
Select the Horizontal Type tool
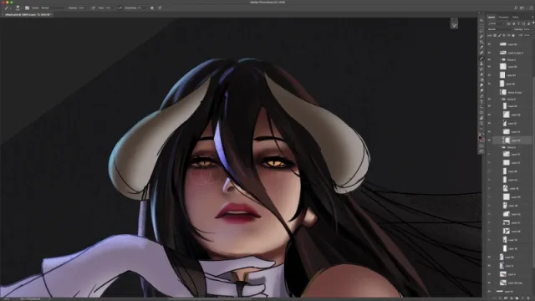point(481,102)
